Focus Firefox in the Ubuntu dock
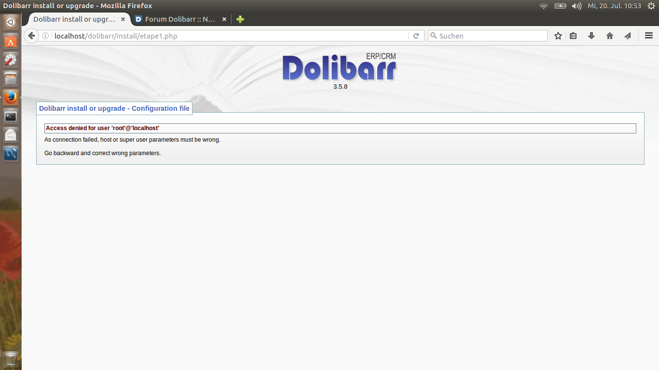Image resolution: width=659 pixels, height=370 pixels. [11, 97]
